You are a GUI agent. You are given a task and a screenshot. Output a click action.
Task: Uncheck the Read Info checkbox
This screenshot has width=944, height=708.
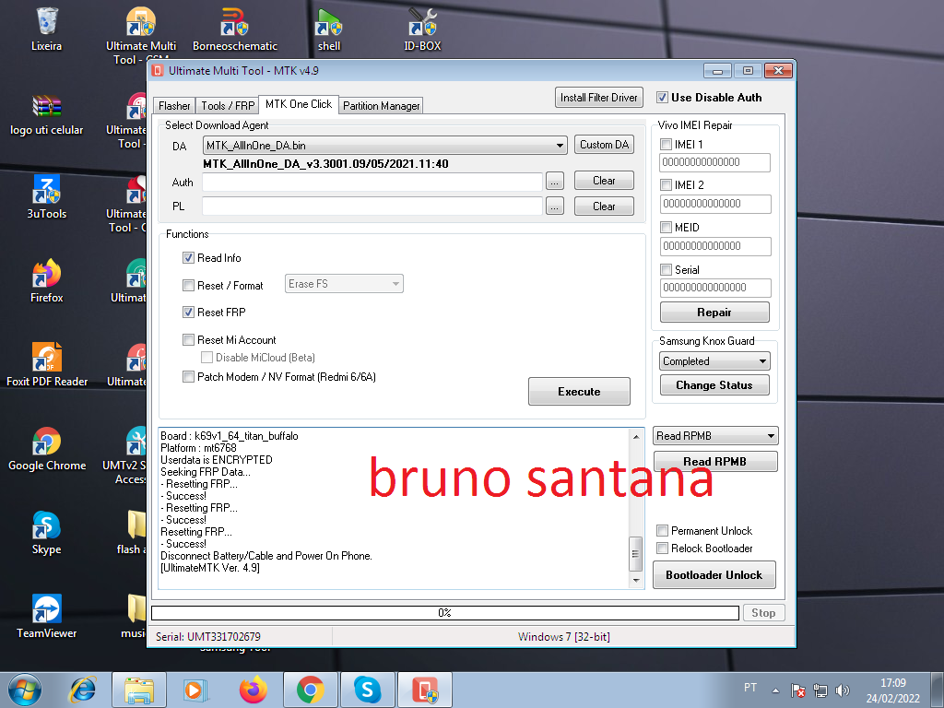188,258
